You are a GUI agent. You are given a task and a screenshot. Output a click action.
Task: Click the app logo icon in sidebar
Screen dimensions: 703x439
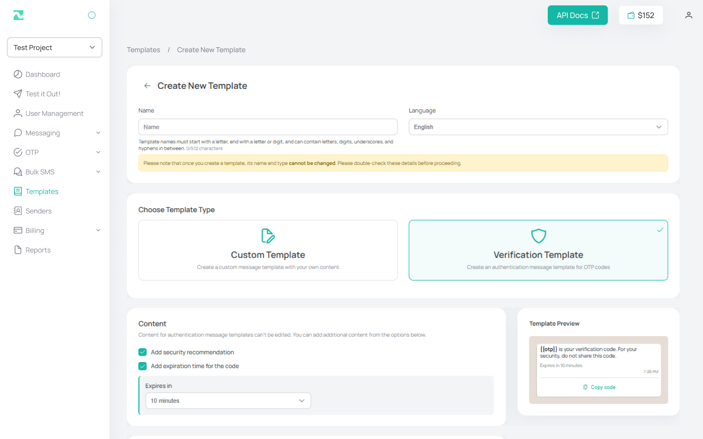pos(19,15)
